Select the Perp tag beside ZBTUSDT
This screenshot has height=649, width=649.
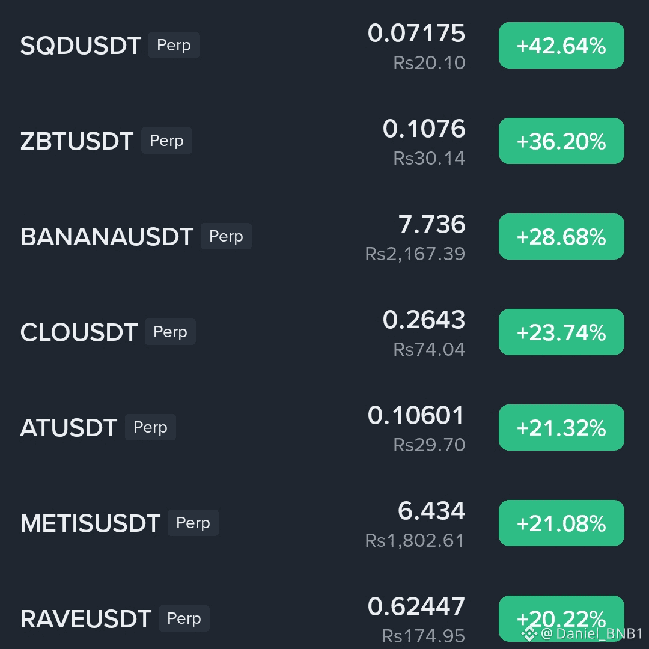coord(166,141)
